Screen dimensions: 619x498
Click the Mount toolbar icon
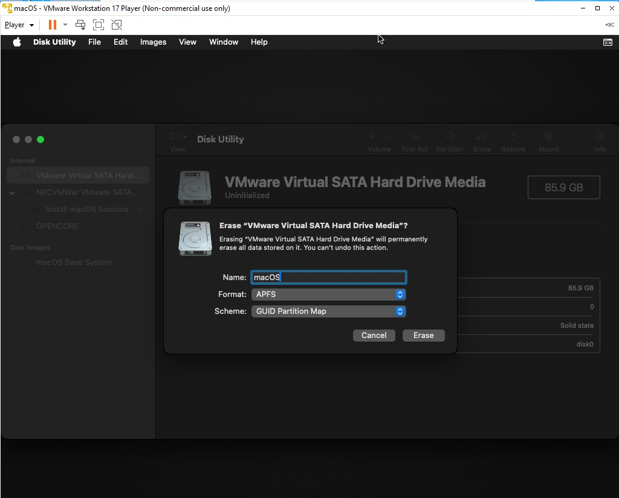point(548,137)
